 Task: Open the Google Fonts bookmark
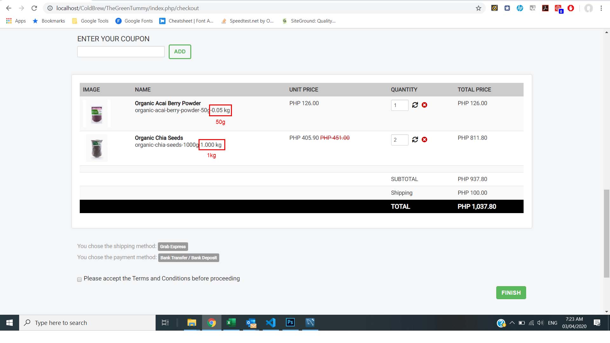[x=134, y=21]
